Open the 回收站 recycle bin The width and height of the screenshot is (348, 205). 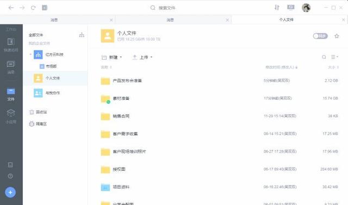38,112
